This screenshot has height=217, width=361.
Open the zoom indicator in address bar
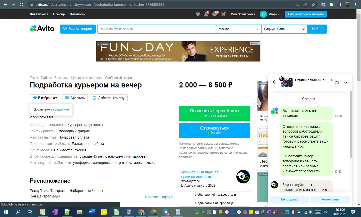tap(297, 5)
